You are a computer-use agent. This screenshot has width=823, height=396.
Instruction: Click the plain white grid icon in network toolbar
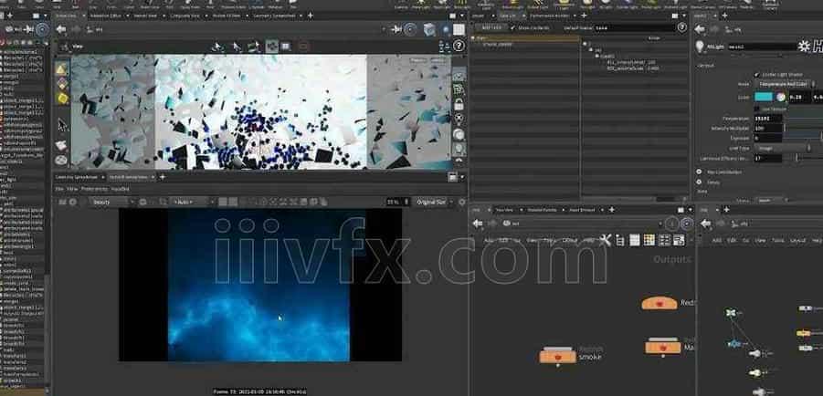coord(635,240)
